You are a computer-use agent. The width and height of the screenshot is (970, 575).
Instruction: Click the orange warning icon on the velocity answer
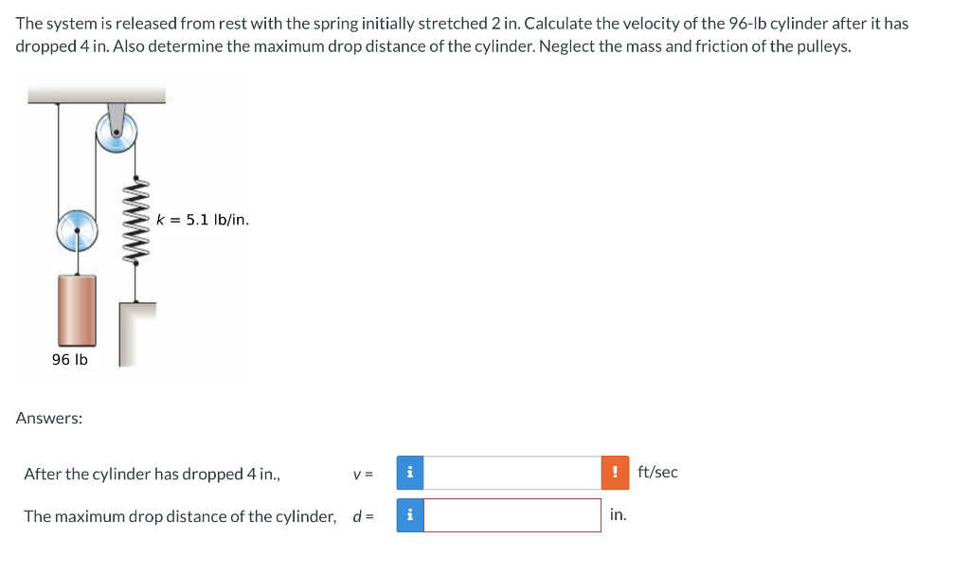(614, 472)
